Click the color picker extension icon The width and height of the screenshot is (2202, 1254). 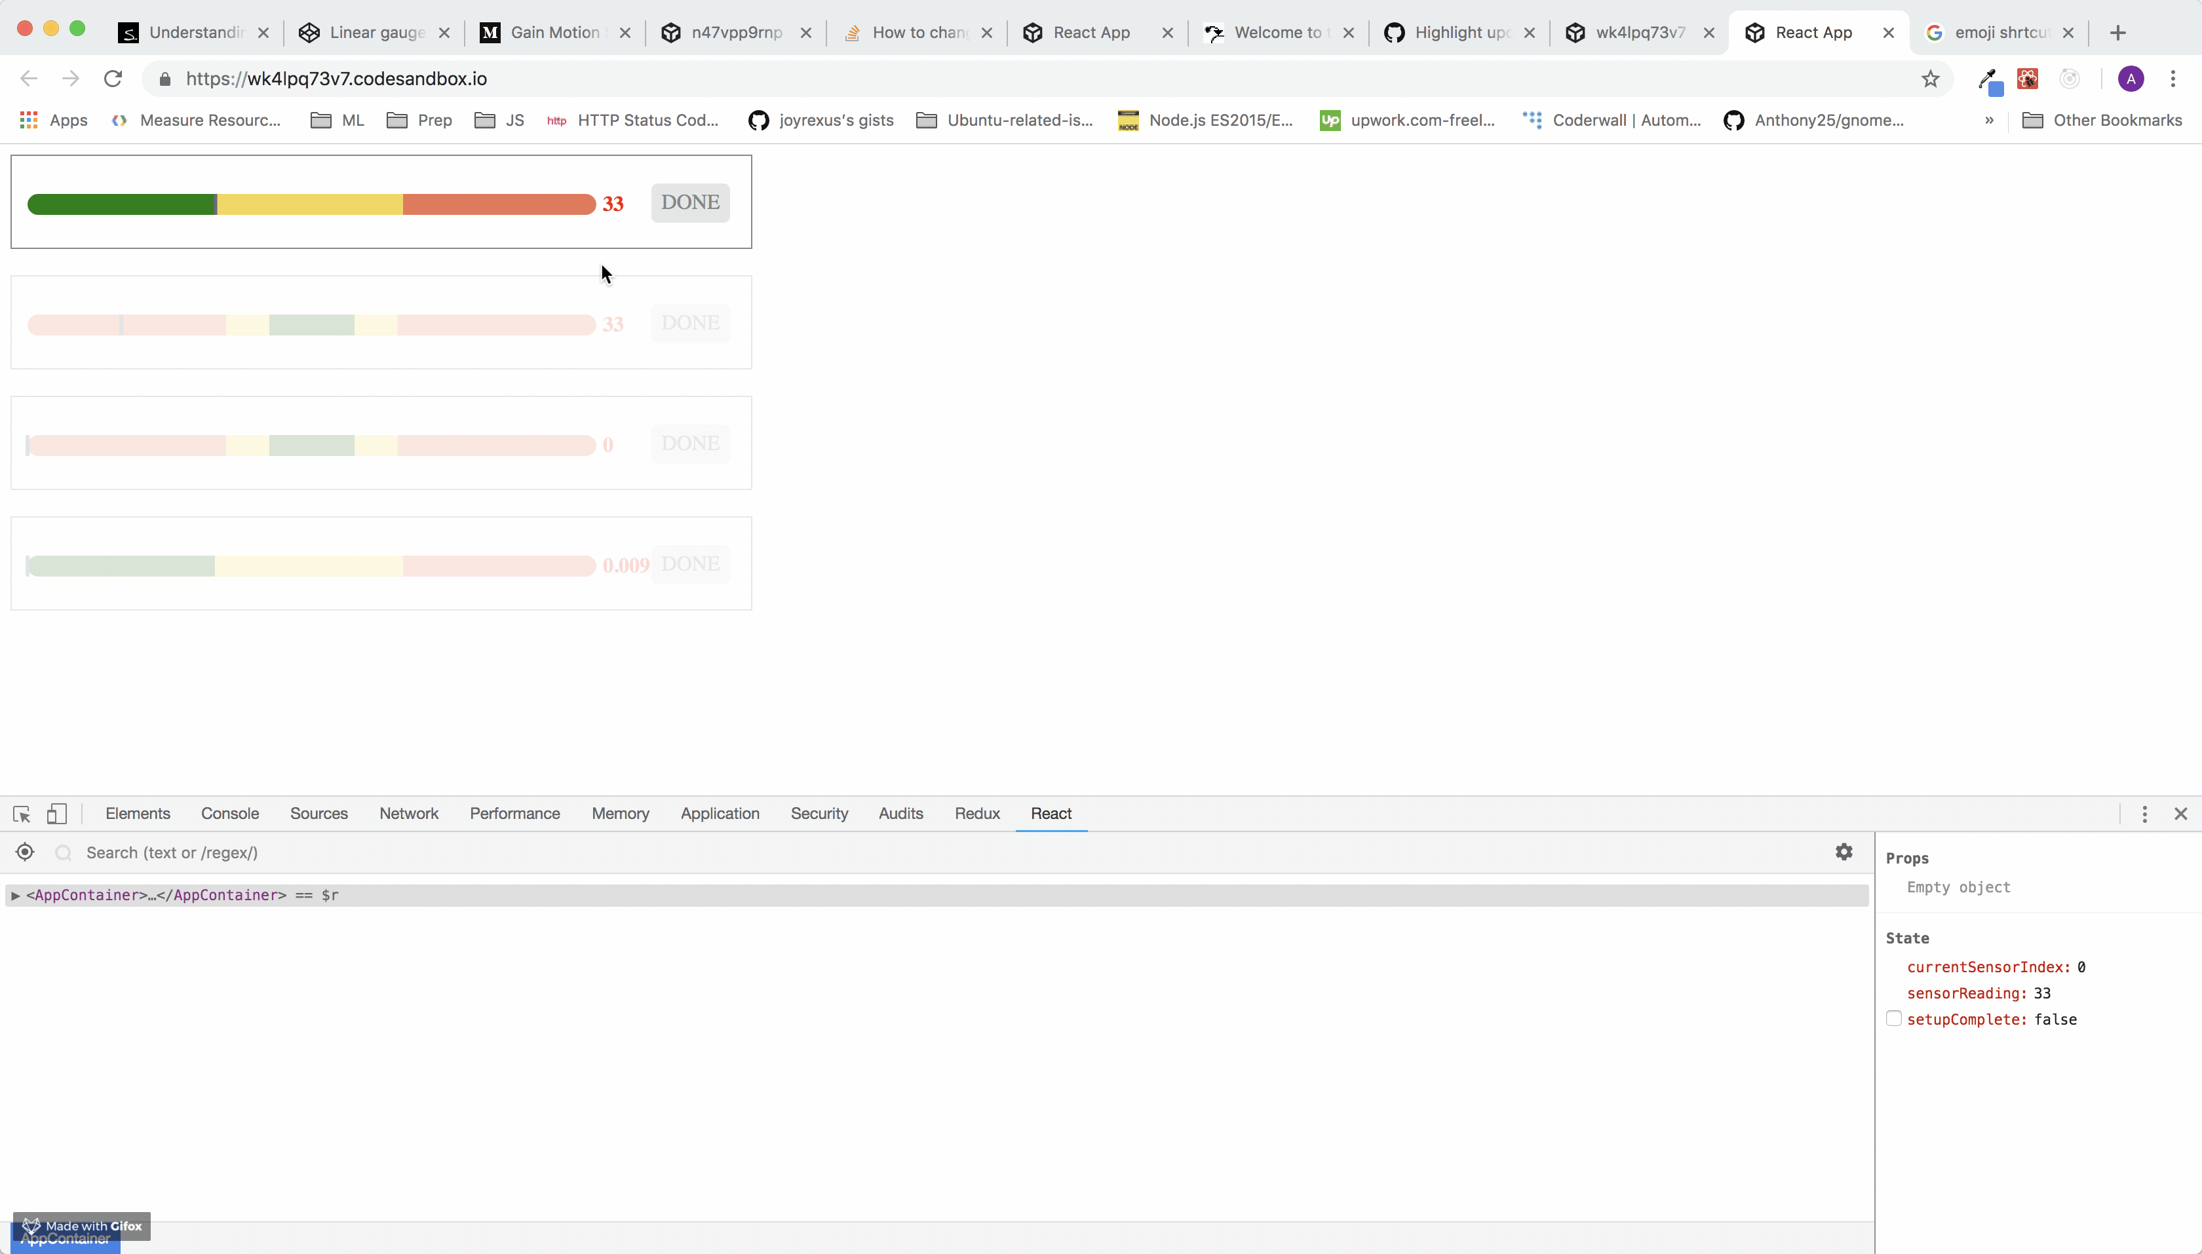[x=1989, y=81]
